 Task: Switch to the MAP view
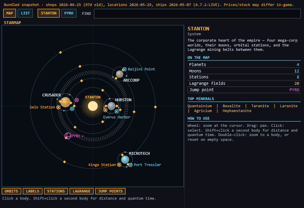[10, 13]
